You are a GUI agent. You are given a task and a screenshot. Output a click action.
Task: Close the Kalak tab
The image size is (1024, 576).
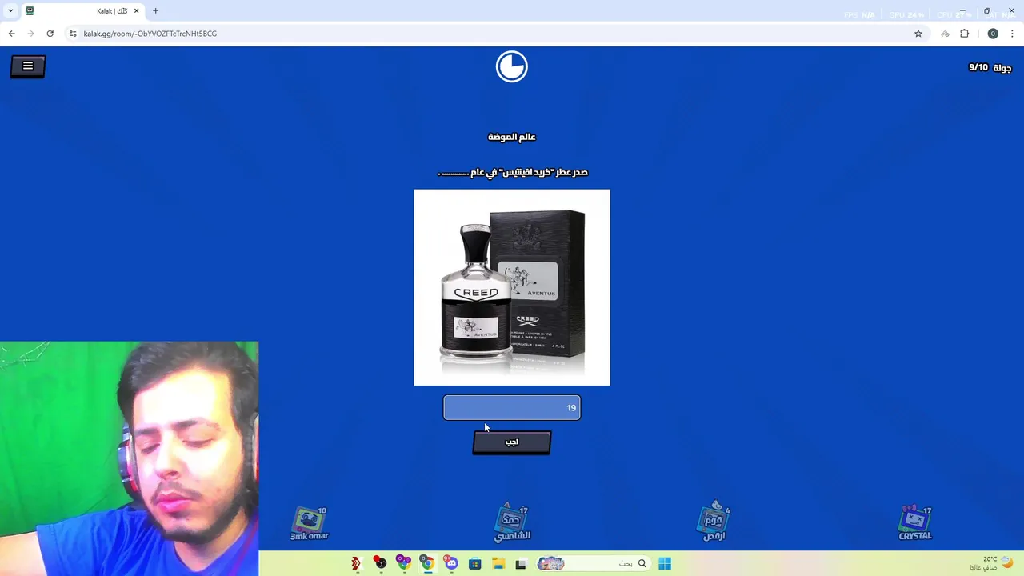coord(136,11)
